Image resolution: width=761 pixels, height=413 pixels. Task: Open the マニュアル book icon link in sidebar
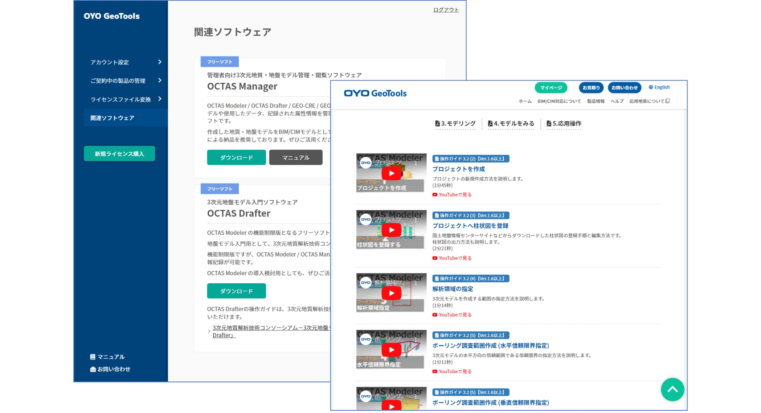click(107, 357)
